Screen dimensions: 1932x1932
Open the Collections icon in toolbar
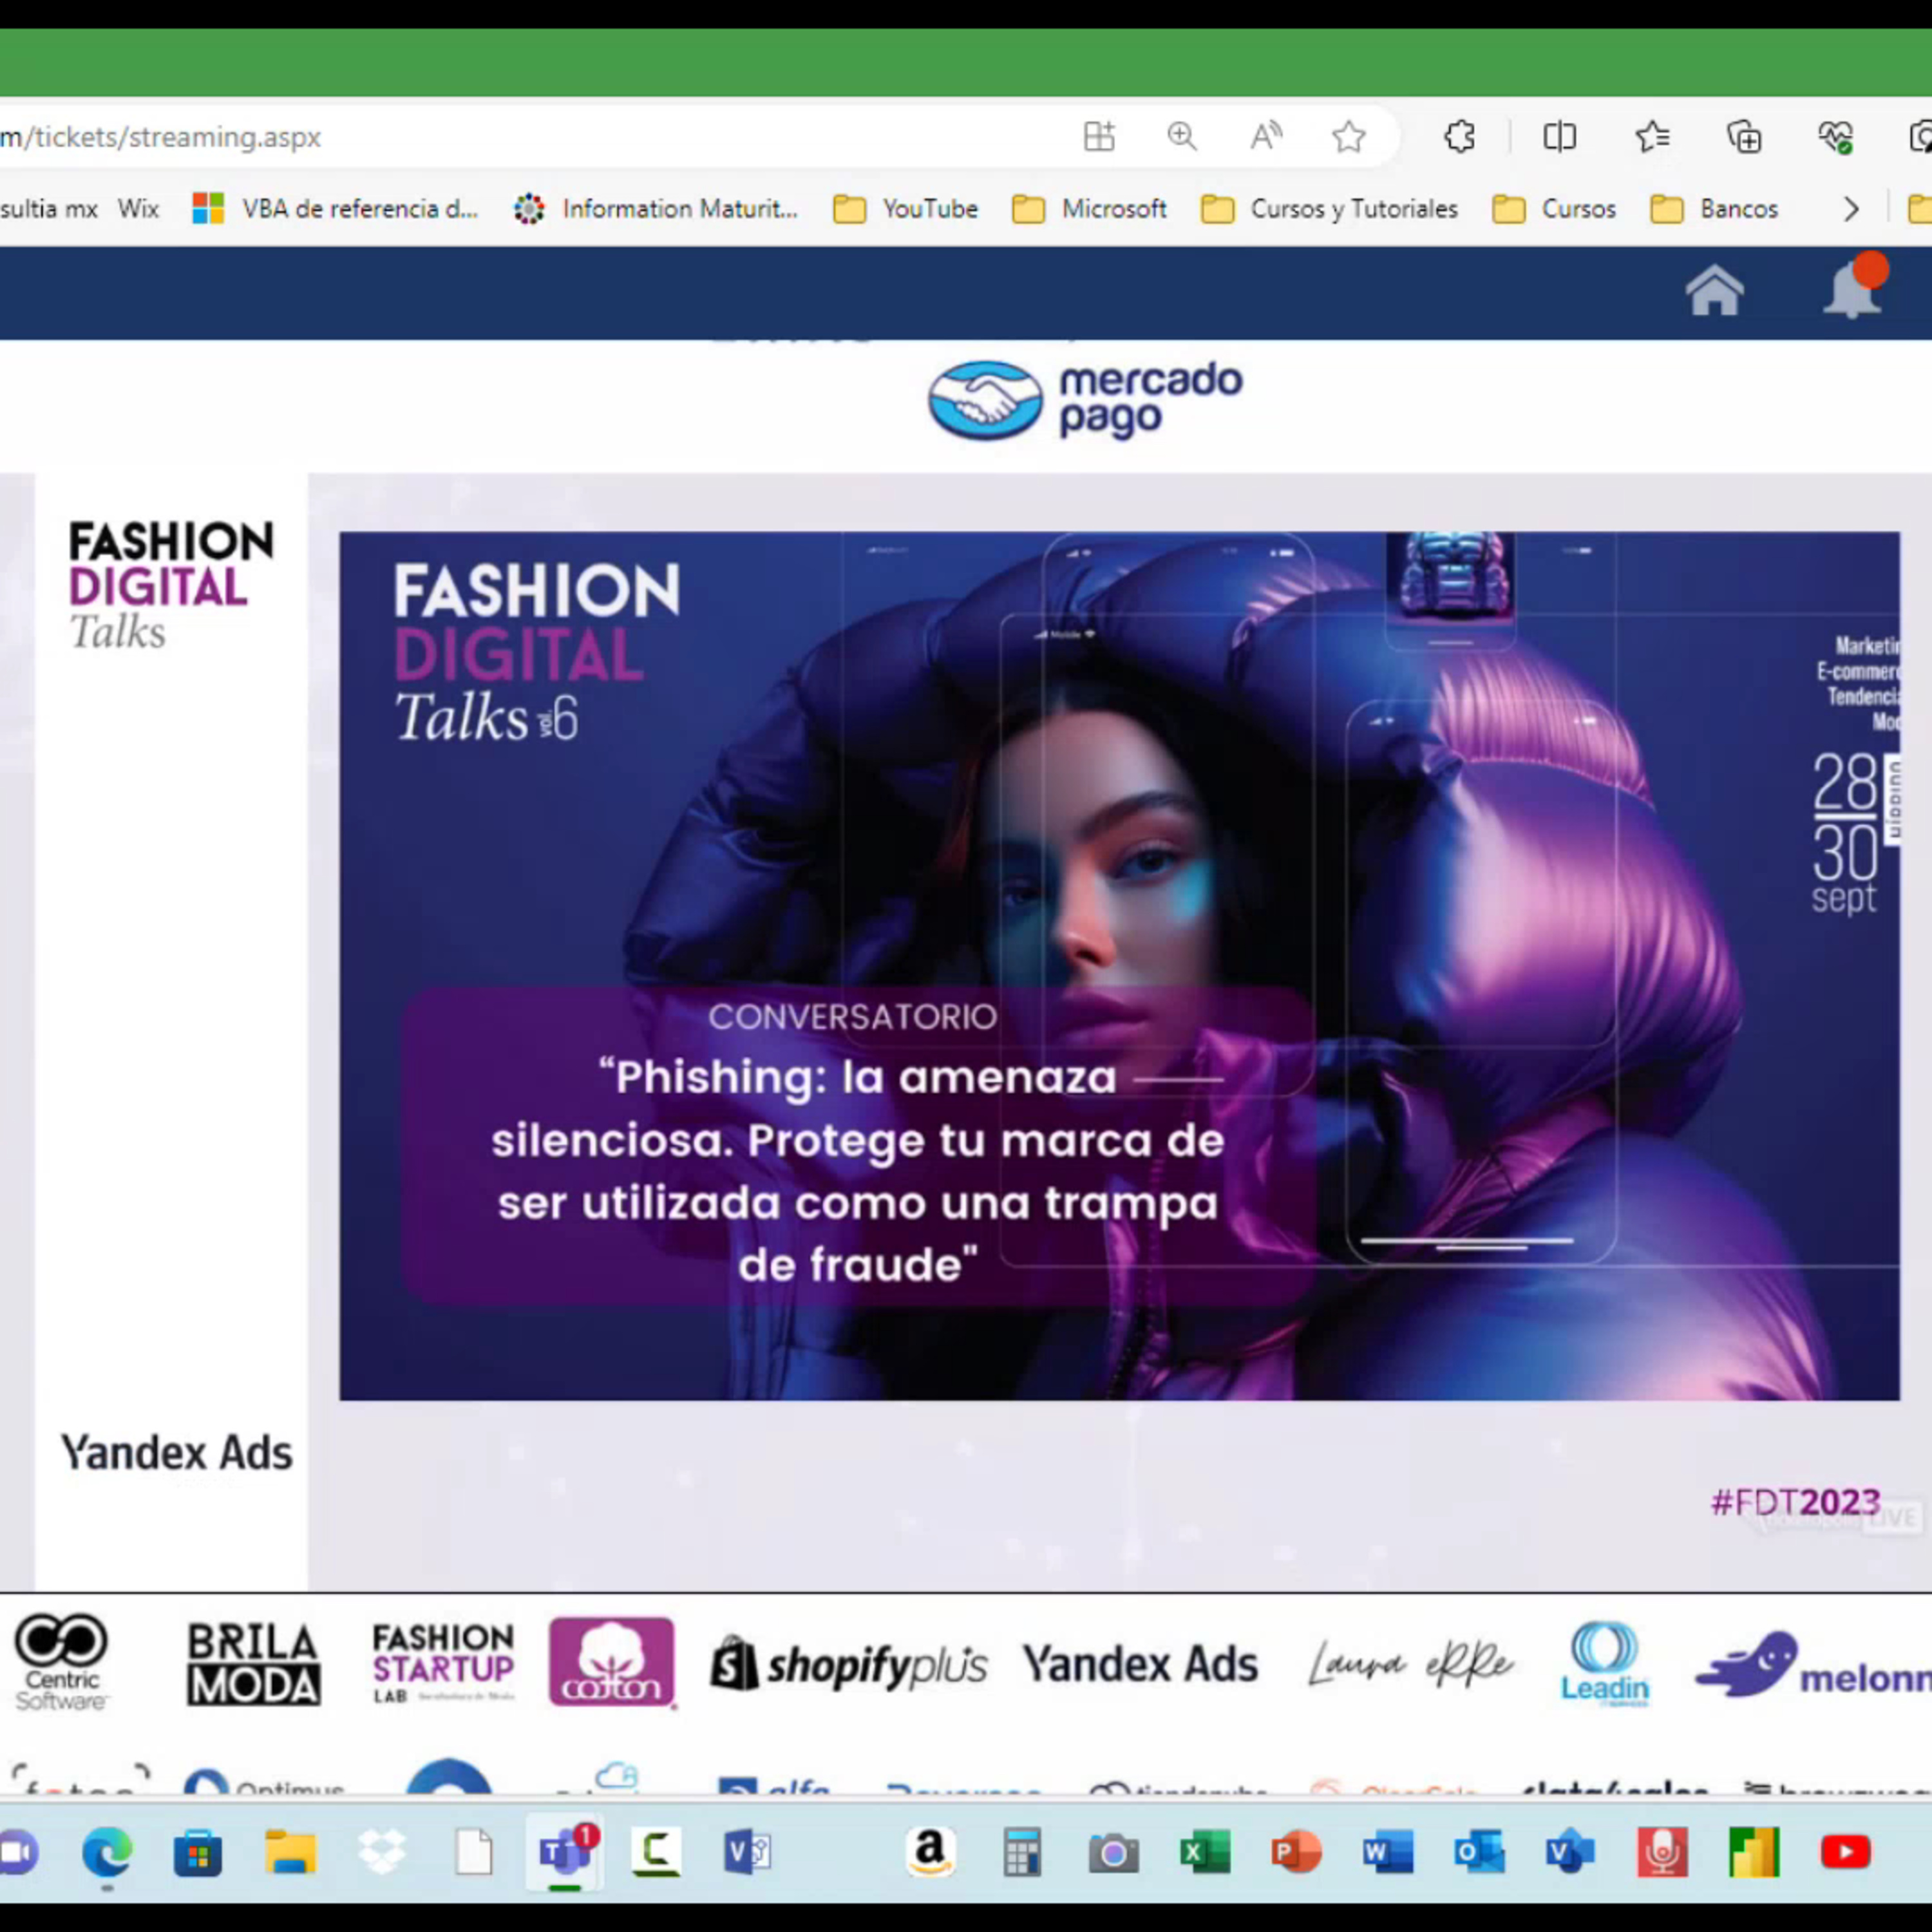1745,136
